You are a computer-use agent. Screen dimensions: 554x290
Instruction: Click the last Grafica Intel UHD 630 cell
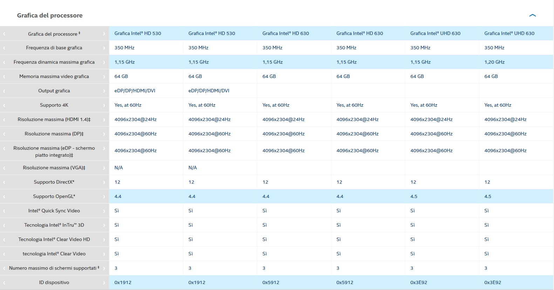coord(509,34)
